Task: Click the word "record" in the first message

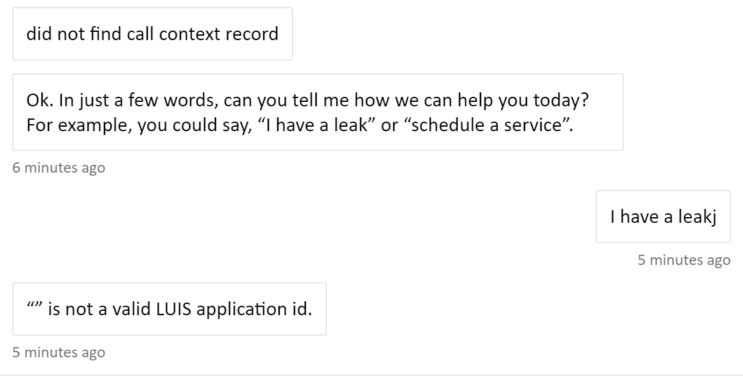Action: click(253, 33)
